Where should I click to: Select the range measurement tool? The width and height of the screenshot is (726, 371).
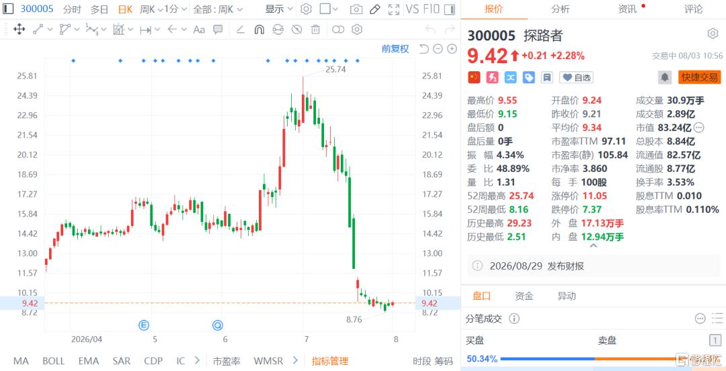point(145,30)
